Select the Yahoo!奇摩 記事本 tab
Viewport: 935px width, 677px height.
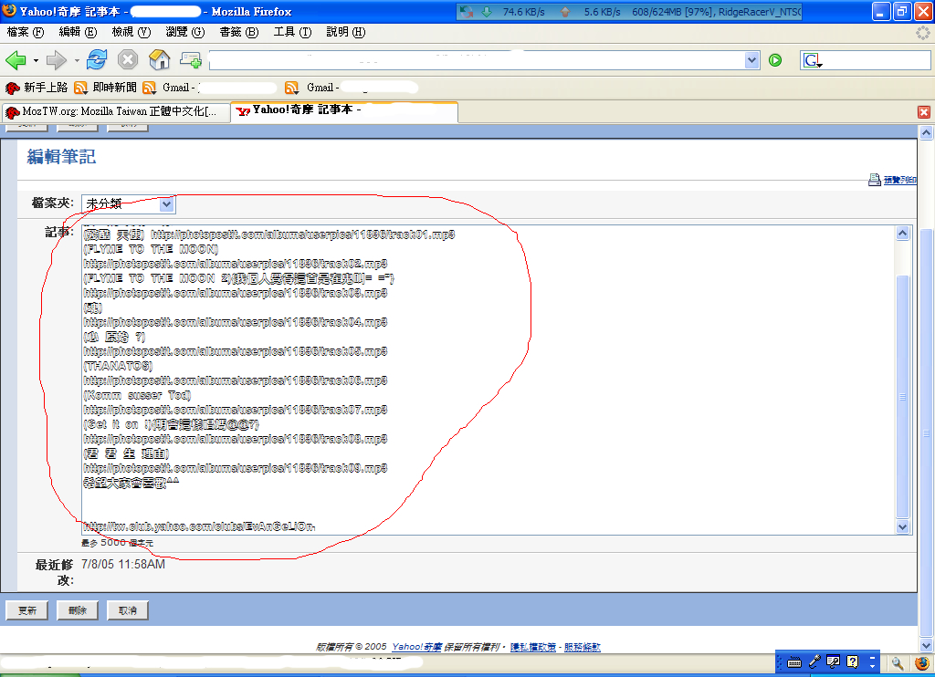[344, 110]
